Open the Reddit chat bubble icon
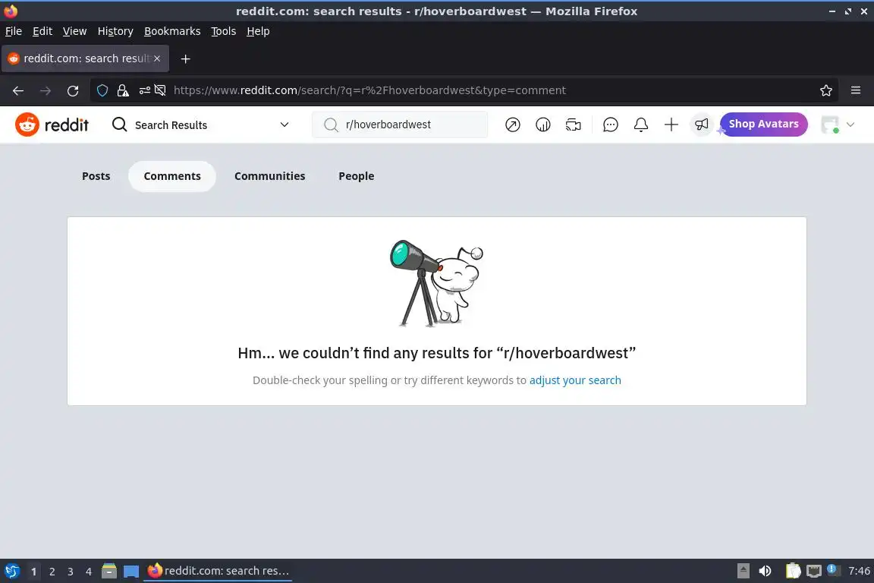The width and height of the screenshot is (874, 583). coord(610,124)
